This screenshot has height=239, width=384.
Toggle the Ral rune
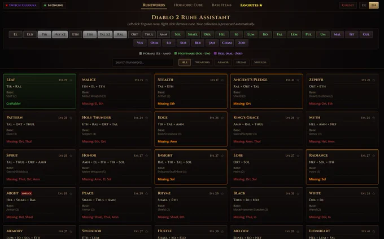[120, 34]
